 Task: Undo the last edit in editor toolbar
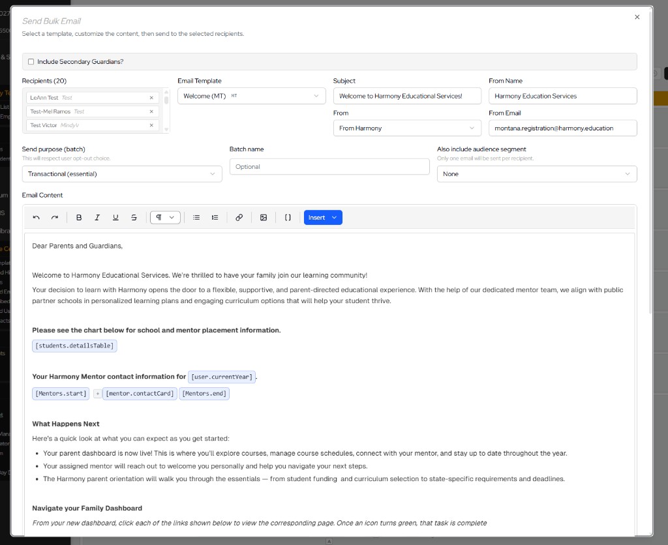click(x=37, y=218)
